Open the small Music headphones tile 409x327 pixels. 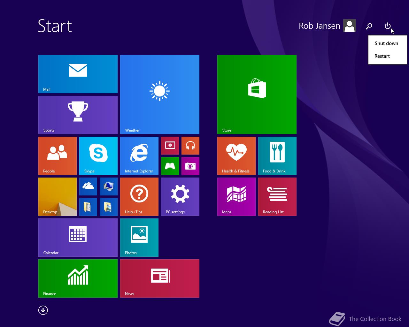click(190, 146)
